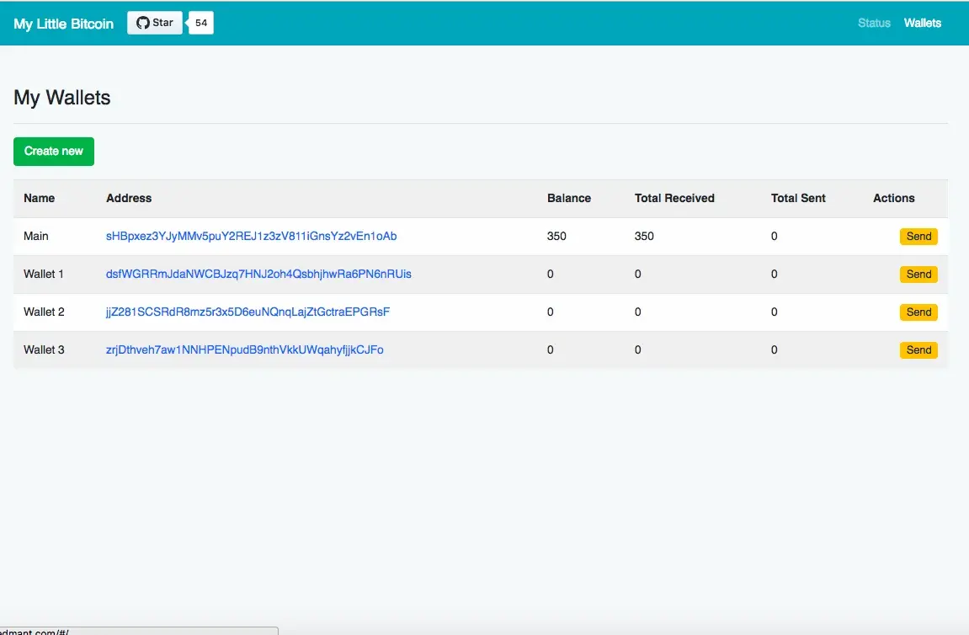Open the Main wallet address link

tap(251, 236)
